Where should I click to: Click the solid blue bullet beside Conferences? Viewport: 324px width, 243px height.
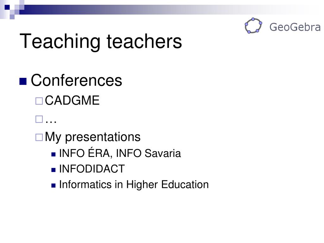pos(23,81)
